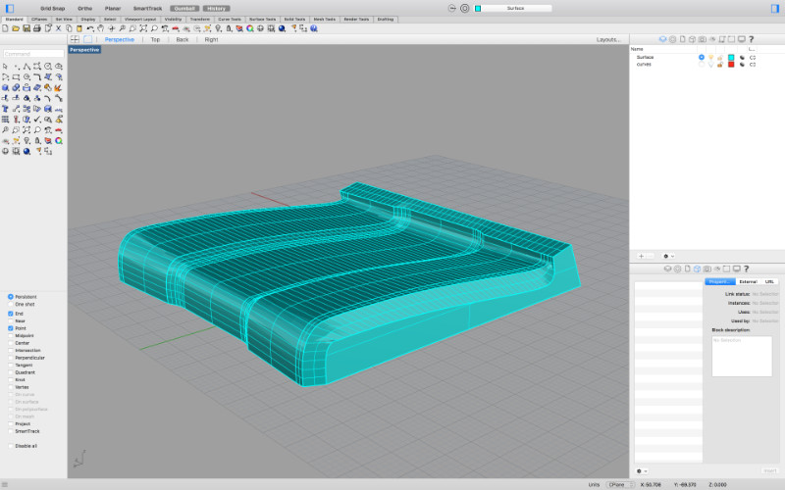Toggle the Grid Snap button
785x490 pixels.
click(x=53, y=9)
